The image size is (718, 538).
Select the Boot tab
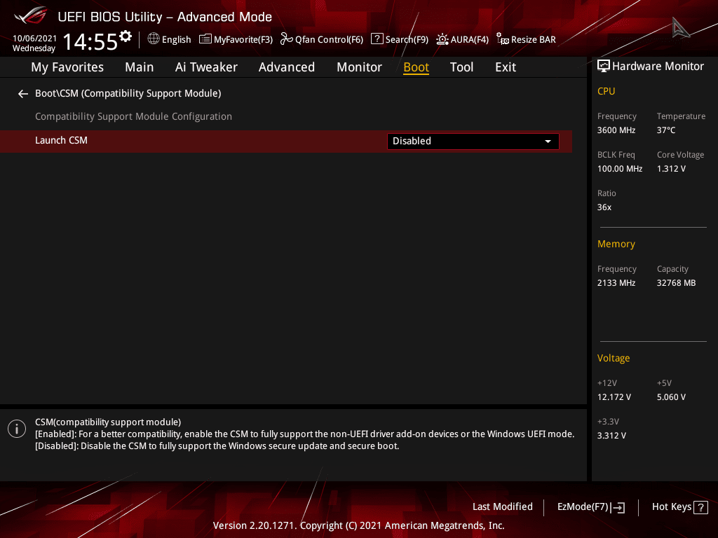(416, 67)
